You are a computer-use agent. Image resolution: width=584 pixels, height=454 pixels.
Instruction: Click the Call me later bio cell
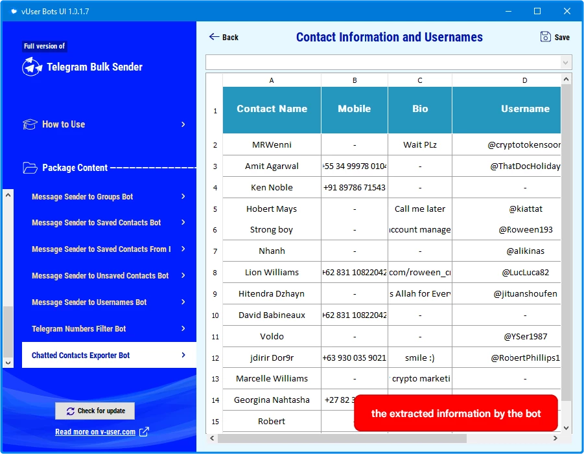pos(420,209)
